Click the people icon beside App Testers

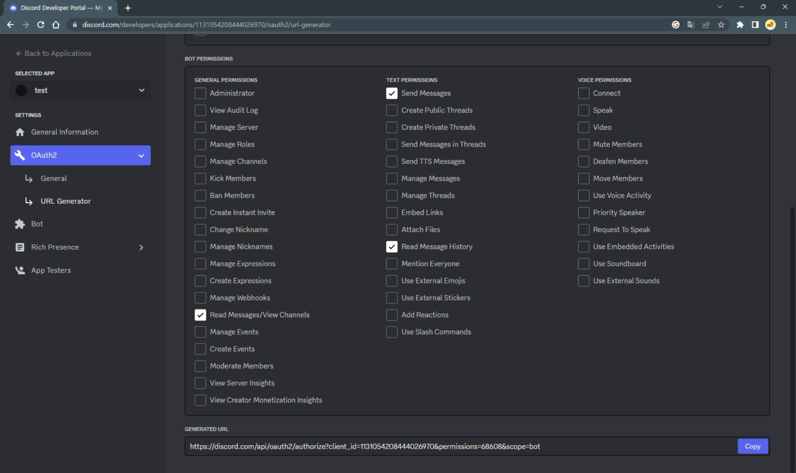pos(20,270)
